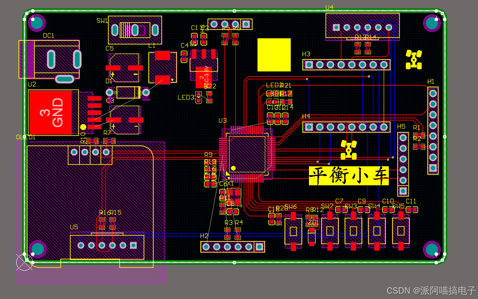This screenshot has width=478, height=299.
Task: Select the SW5 push button footprint
Action: tap(401, 231)
